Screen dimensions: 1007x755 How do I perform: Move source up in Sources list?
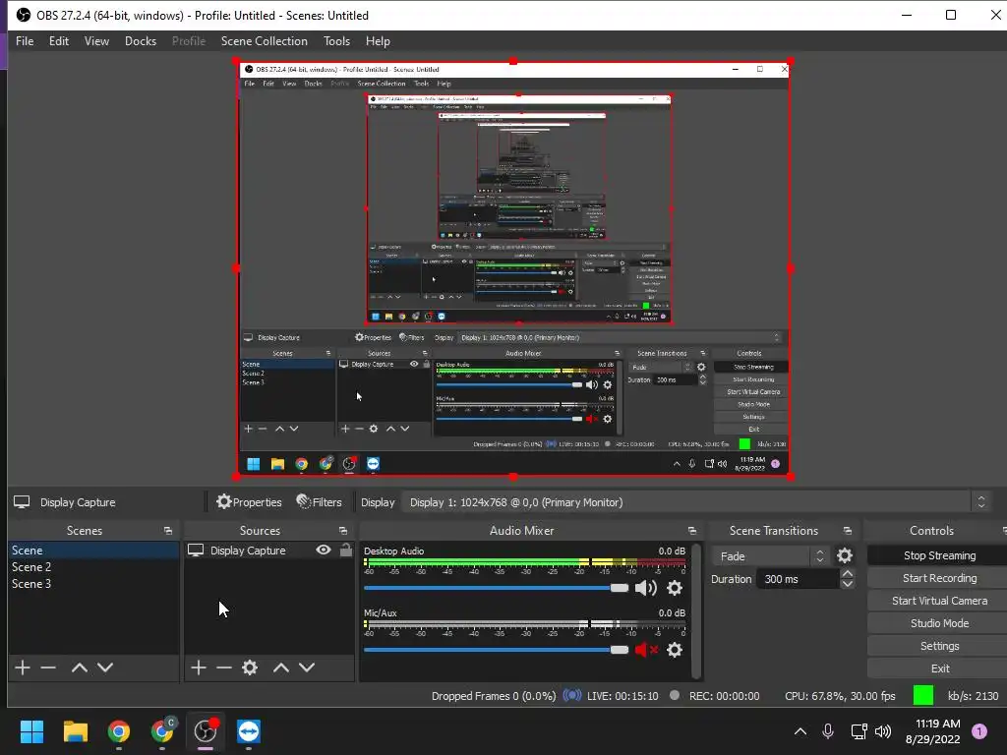280,668
